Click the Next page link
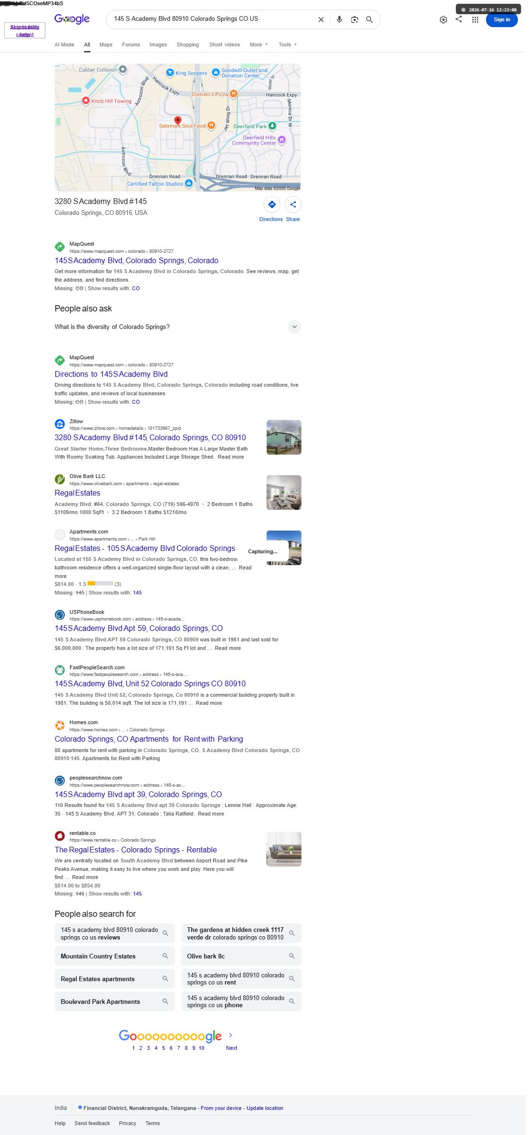Screen dimensions: 532x1135 click(x=231, y=1048)
